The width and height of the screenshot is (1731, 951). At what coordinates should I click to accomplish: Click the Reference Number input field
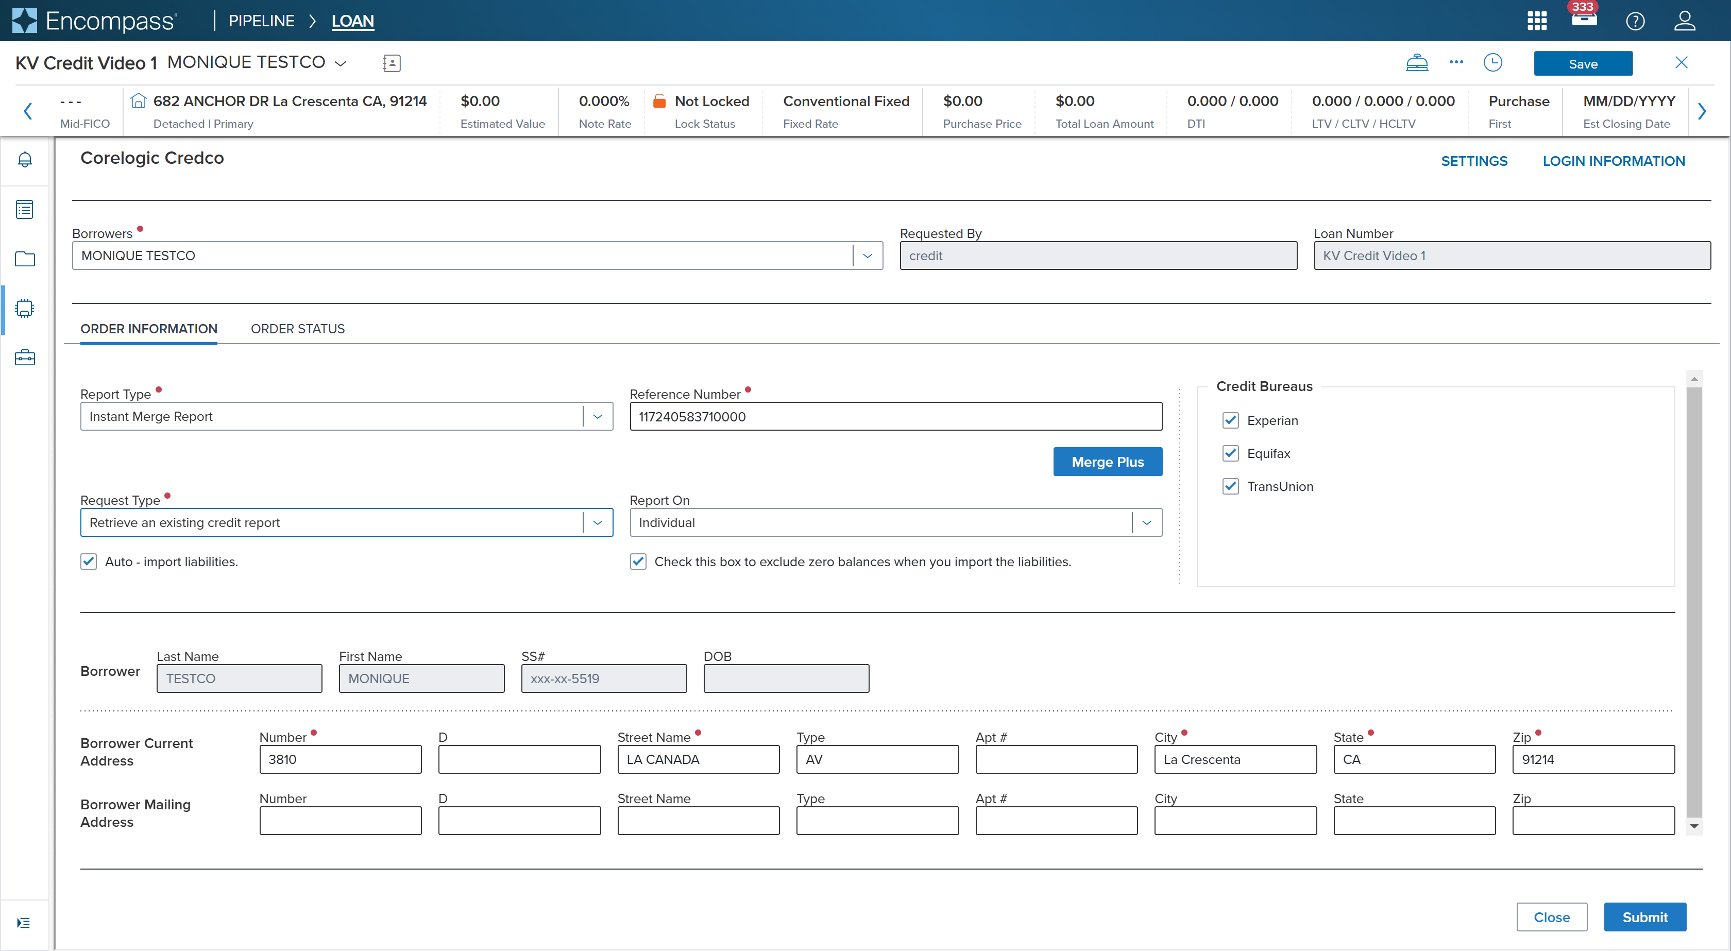[x=896, y=416]
